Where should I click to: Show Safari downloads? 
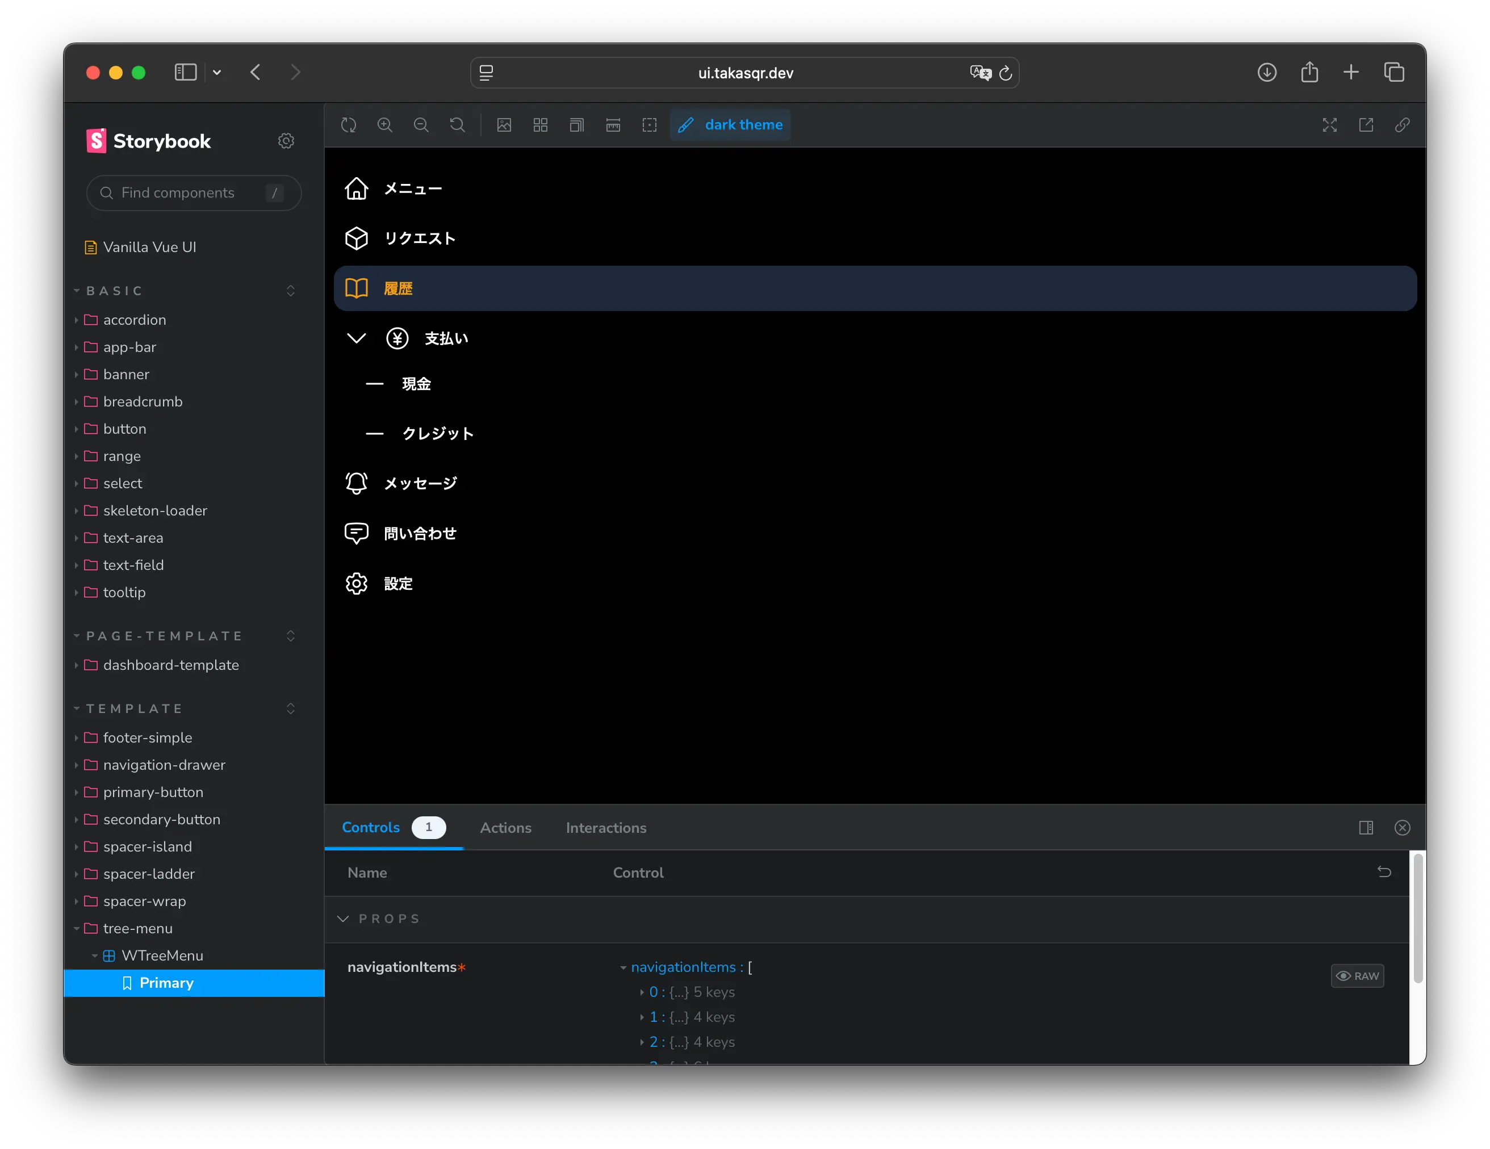(x=1267, y=72)
